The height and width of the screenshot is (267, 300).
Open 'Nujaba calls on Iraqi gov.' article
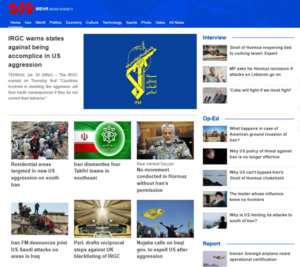point(162,249)
